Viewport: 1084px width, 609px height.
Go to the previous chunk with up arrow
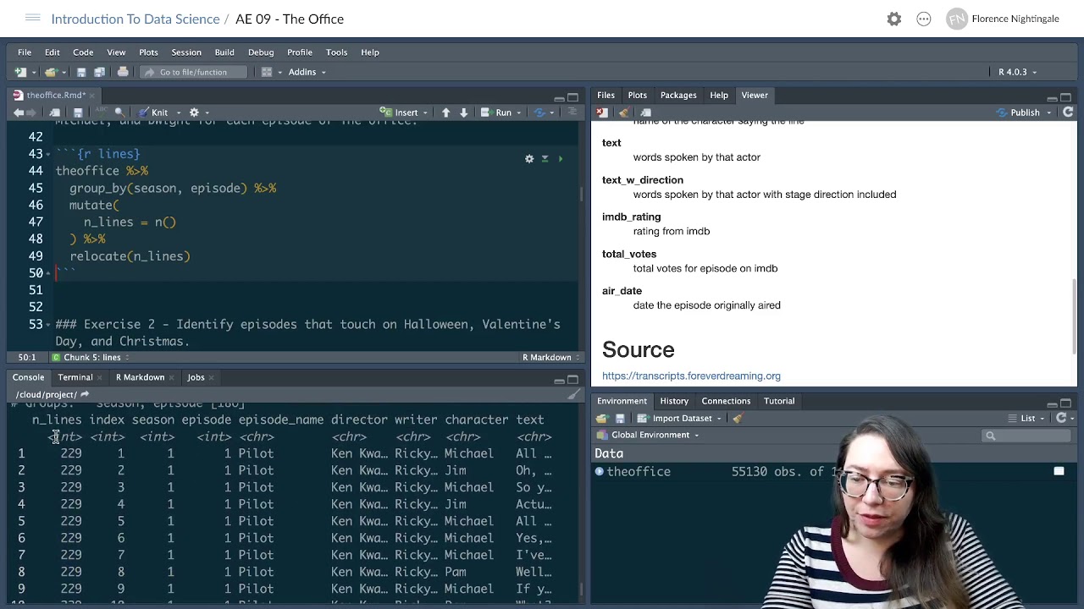tap(445, 112)
